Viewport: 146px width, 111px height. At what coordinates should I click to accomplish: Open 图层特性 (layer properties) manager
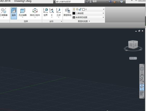pos(67,12)
